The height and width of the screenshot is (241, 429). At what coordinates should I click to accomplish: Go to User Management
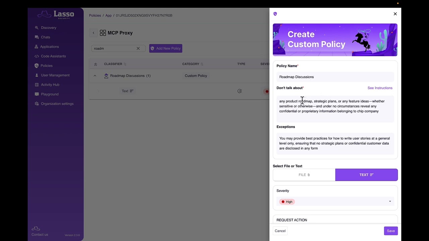click(x=55, y=75)
